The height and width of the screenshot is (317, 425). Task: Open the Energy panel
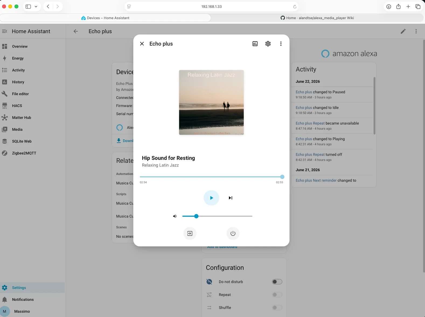[33, 58]
